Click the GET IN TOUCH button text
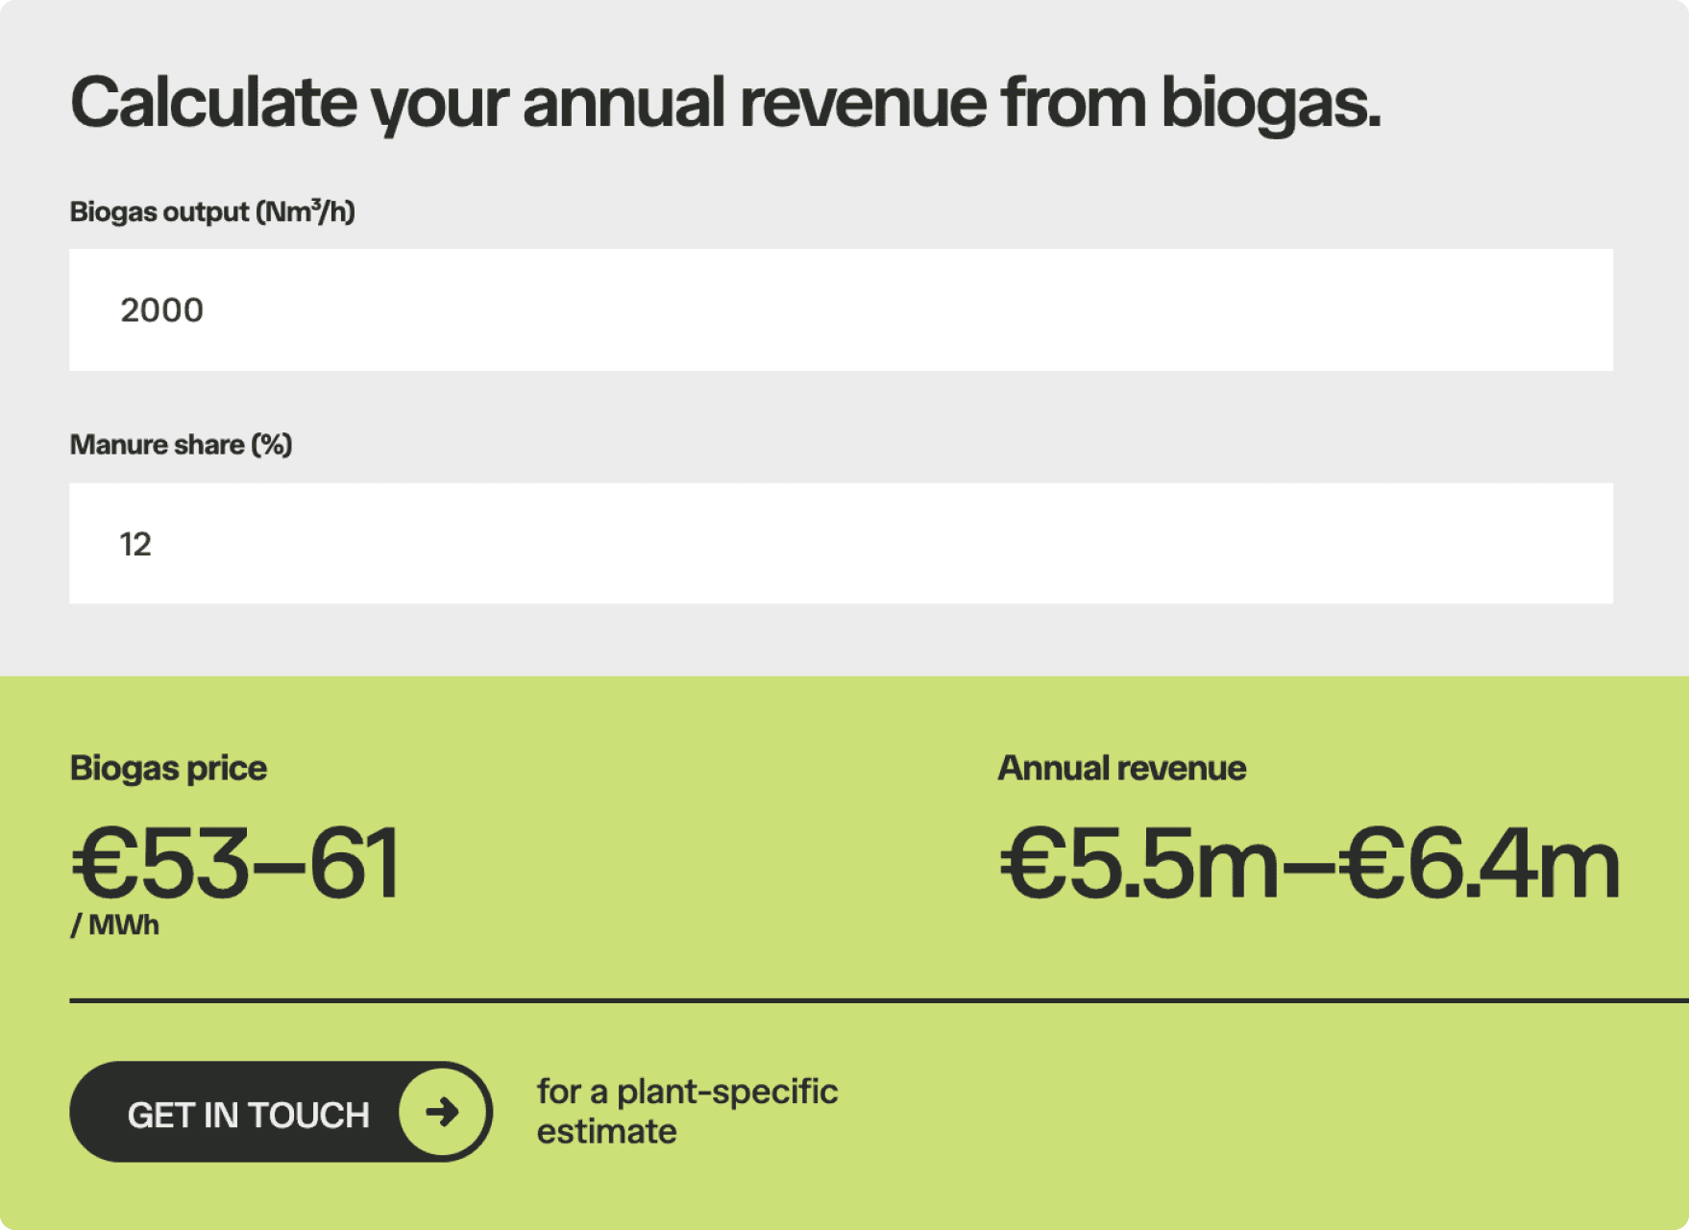 pos(248,1115)
